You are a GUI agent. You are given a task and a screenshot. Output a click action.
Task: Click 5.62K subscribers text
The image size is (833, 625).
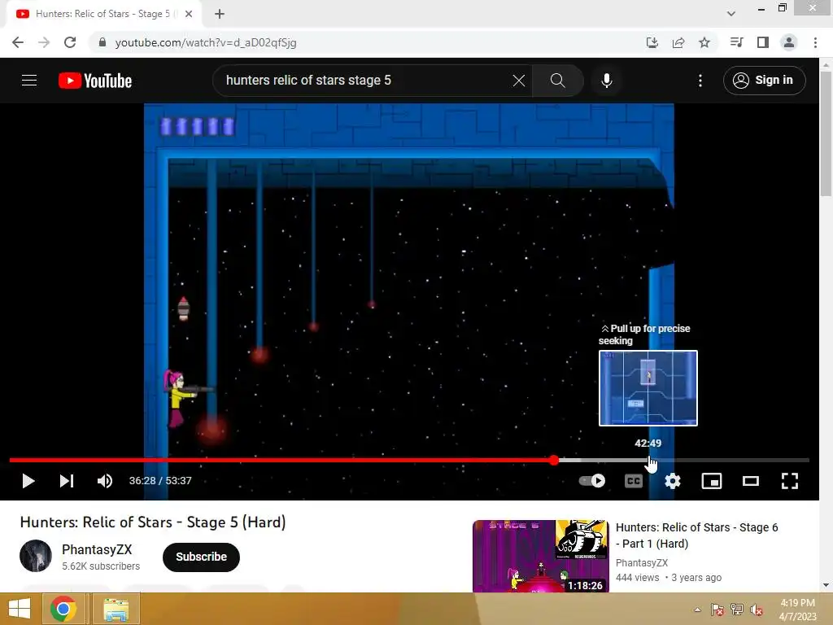pos(101,566)
